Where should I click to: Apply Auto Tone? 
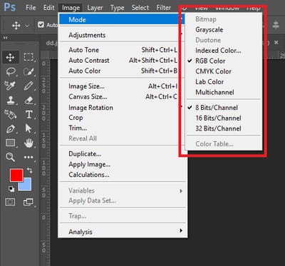tap(123, 50)
